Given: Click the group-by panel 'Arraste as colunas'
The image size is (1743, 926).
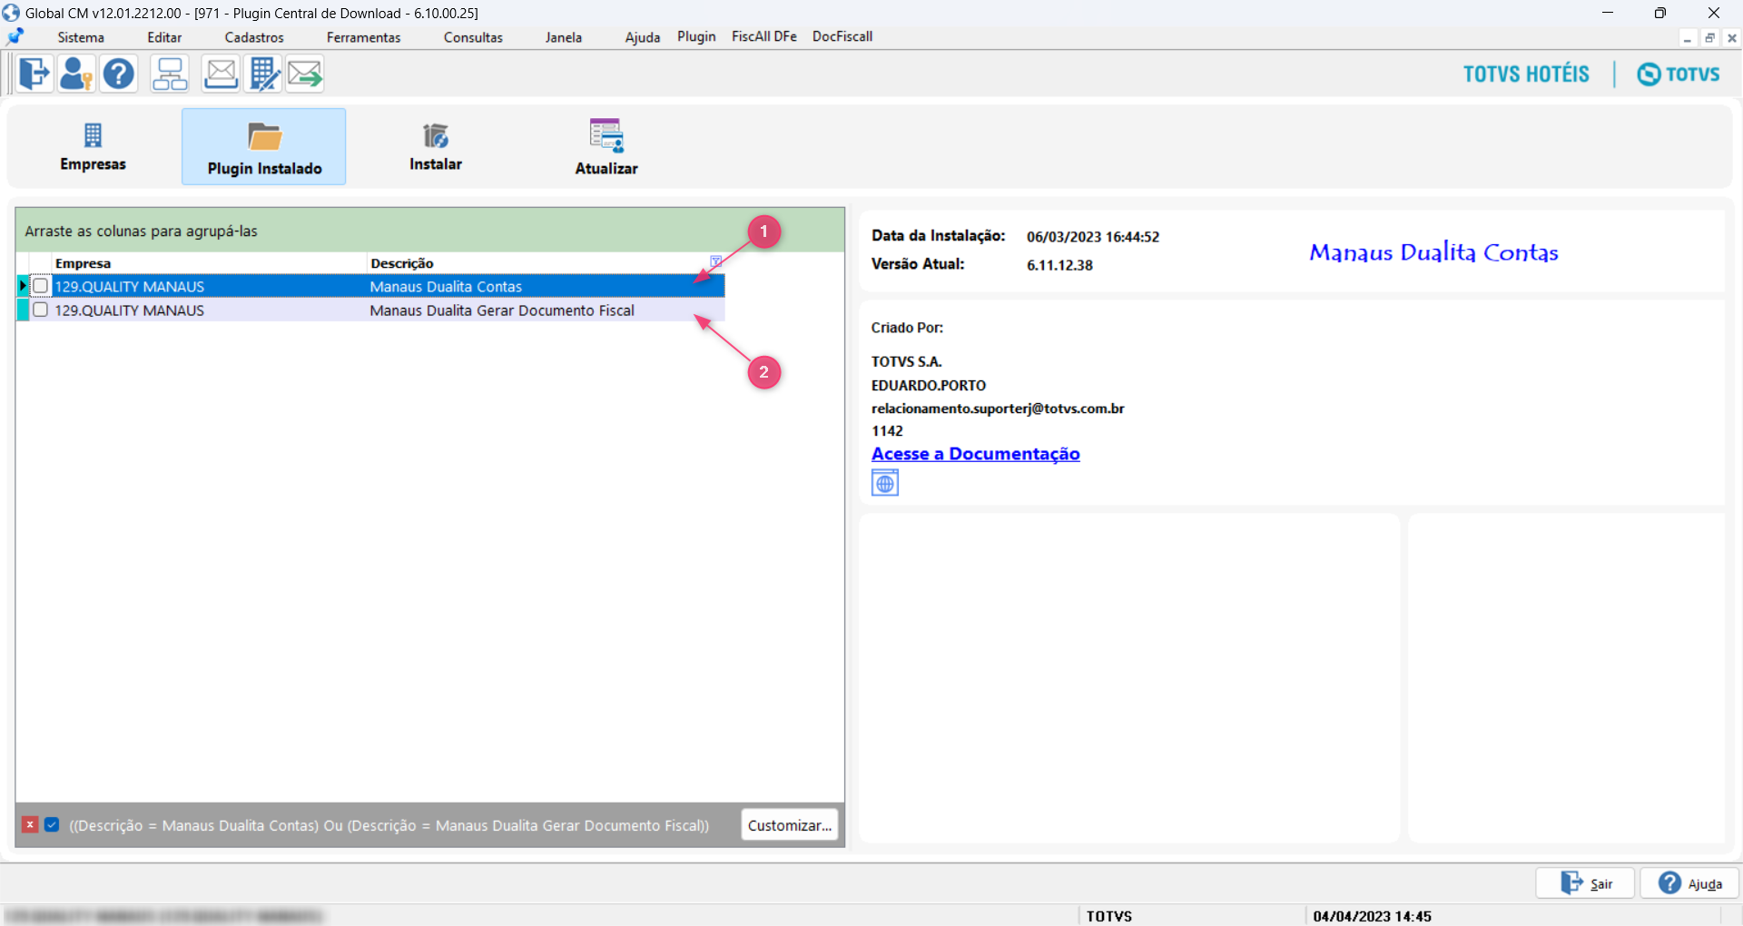Looking at the screenshot, I should pos(430,231).
